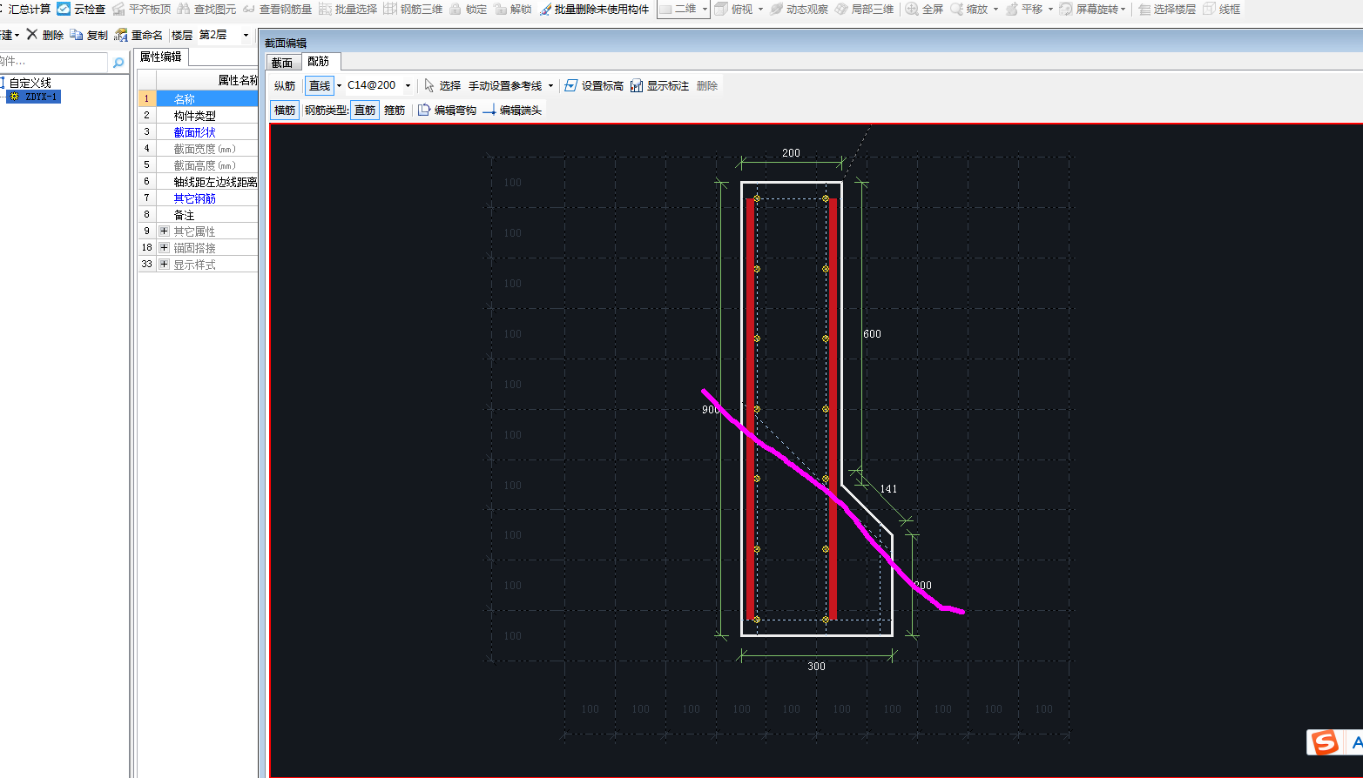Click 屏幕旋转 screen rotate icon
This screenshot has height=778, width=1363.
tap(1066, 9)
